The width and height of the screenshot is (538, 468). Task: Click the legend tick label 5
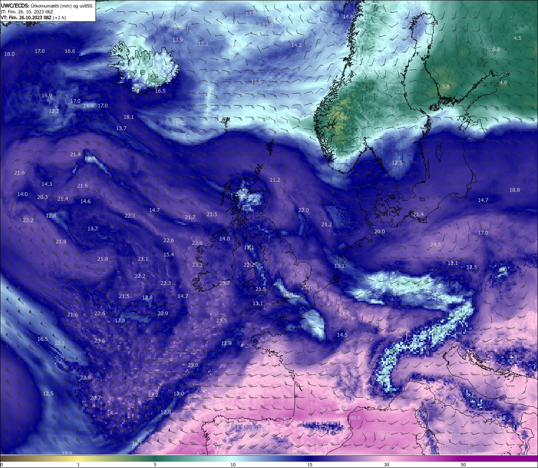155,465
